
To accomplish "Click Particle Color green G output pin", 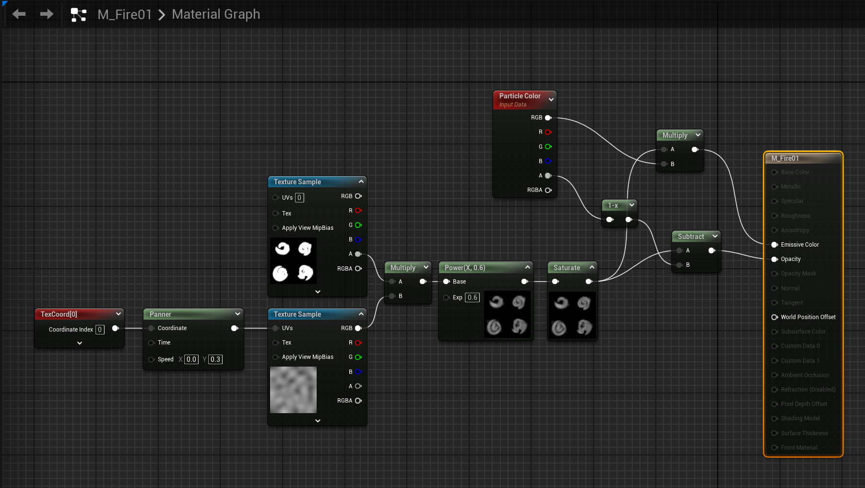I will pyautogui.click(x=548, y=147).
